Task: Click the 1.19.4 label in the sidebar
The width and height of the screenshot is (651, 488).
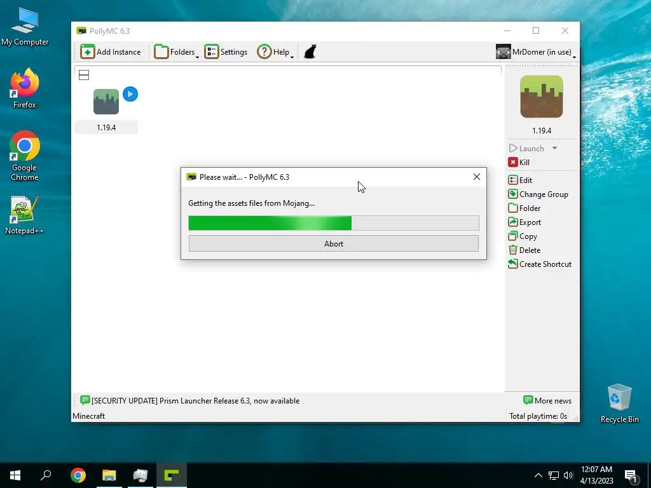Action: tap(542, 131)
